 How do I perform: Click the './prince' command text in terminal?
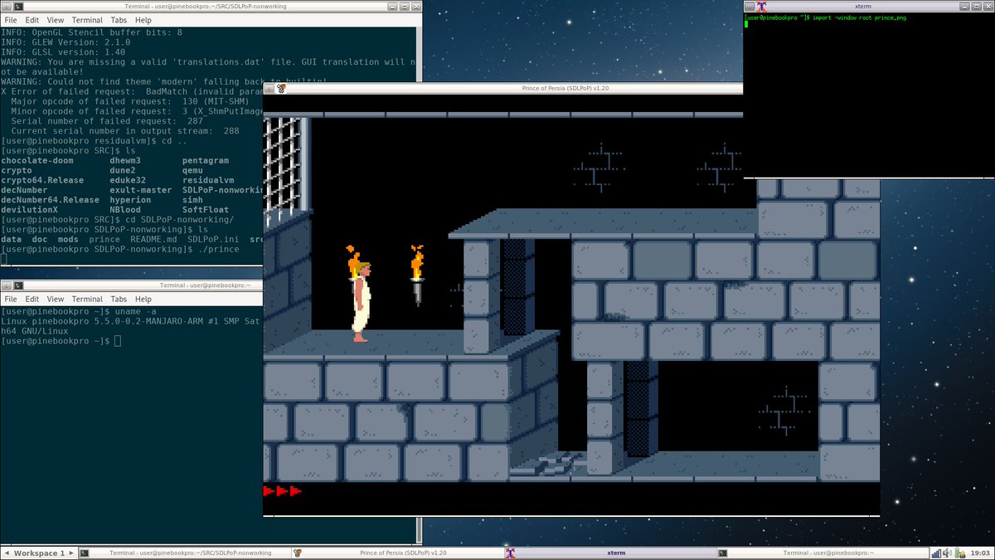point(218,250)
